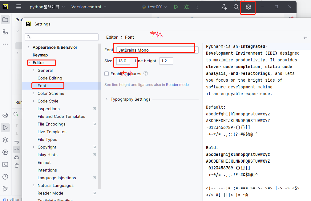This screenshot has width=311, height=201.
Task: Select Keymap settings page
Action: (40, 55)
